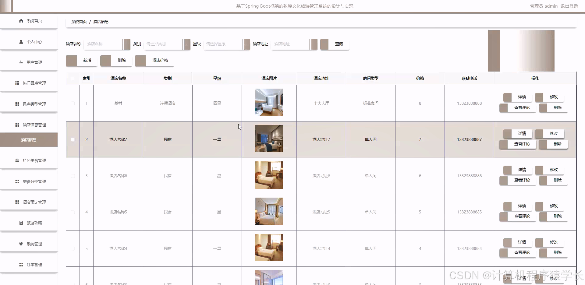The height and width of the screenshot is (285, 585).
Task: Click the grid icon beside 酒店预定管理
Action: click(x=17, y=202)
